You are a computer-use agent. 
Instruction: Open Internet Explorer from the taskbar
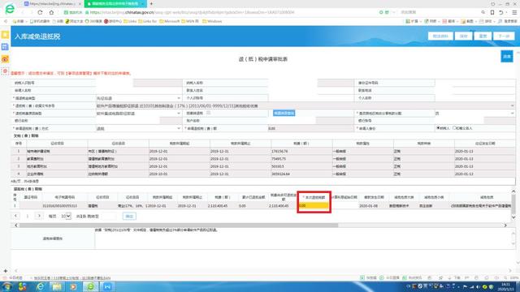[x=40, y=286]
